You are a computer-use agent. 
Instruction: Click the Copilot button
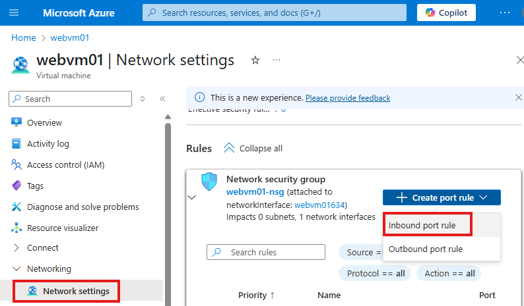446,13
